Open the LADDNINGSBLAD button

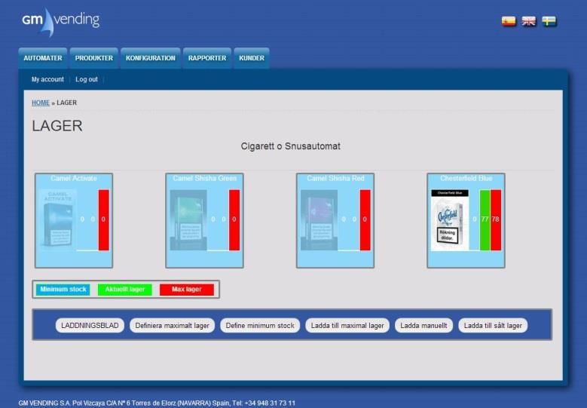(x=90, y=326)
